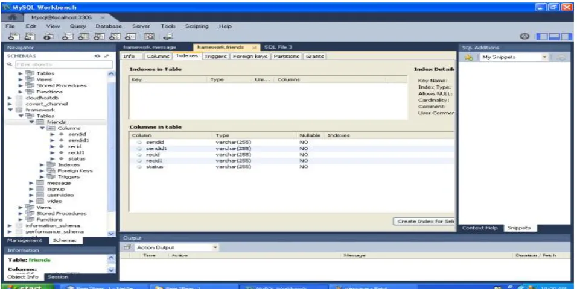Click the icon right of My Snippets dropdown
This screenshot has width=577, height=289.
(x=561, y=57)
